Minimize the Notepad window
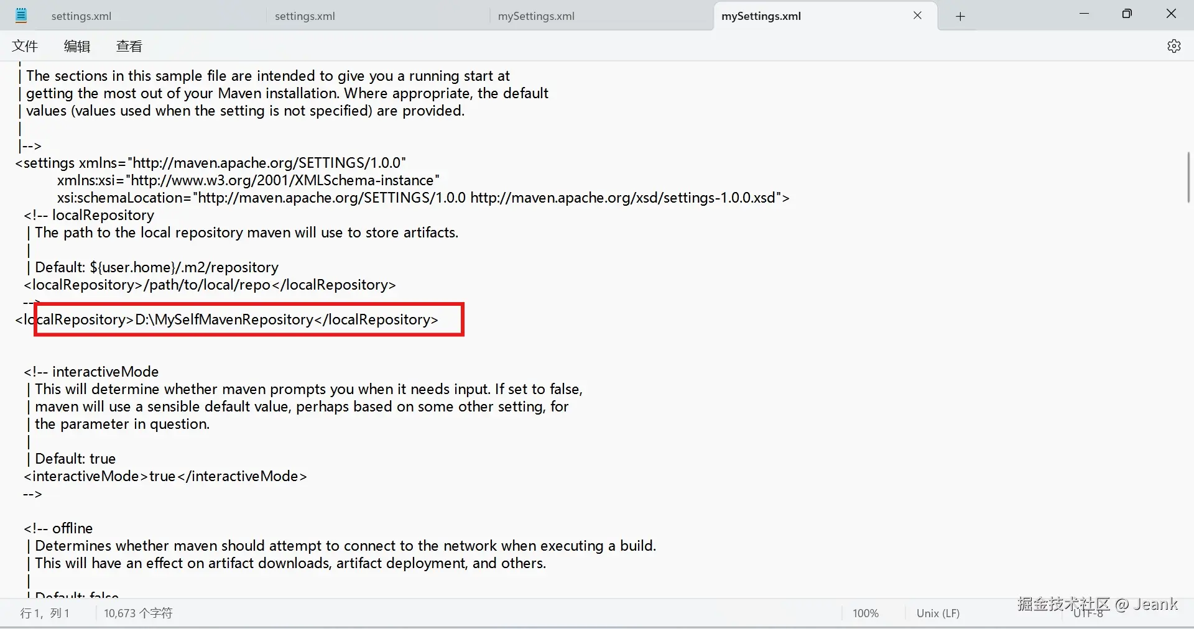This screenshot has width=1194, height=629. [x=1084, y=14]
